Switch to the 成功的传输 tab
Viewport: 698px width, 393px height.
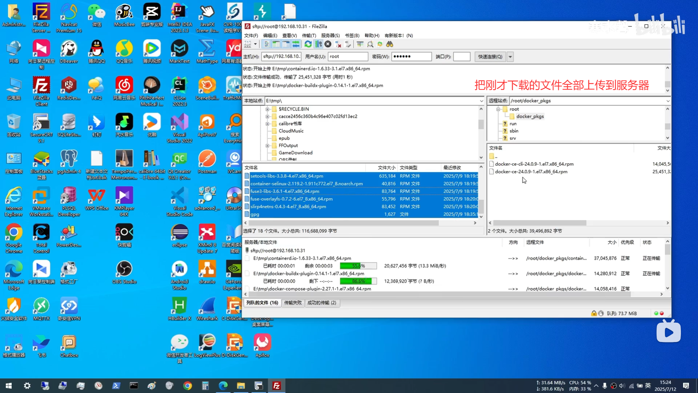click(321, 303)
